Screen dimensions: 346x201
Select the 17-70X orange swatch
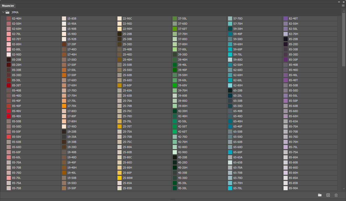click(64, 106)
